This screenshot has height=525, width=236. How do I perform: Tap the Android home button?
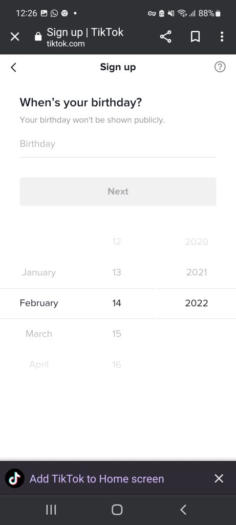117,510
